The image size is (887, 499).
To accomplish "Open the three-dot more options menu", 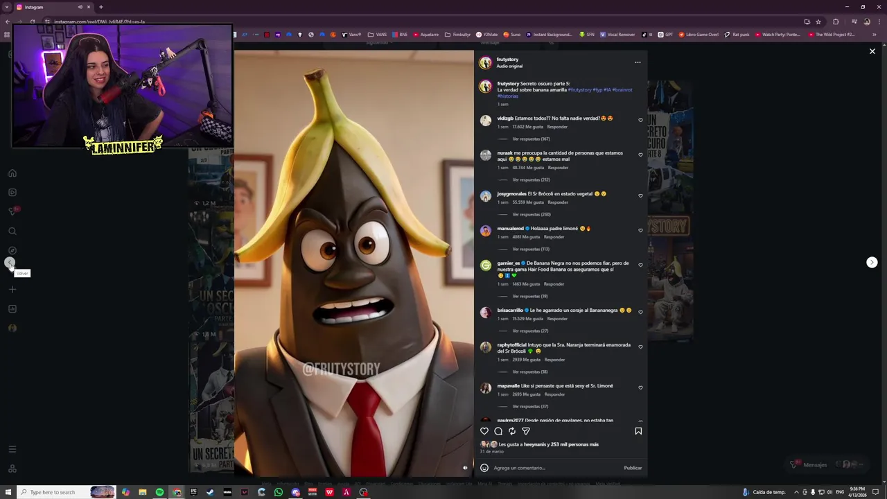I will (x=638, y=62).
